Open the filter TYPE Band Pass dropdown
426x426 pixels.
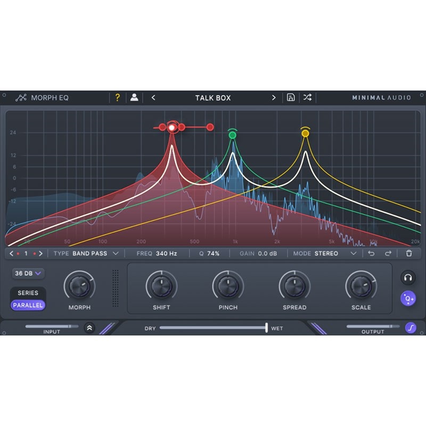(x=86, y=253)
